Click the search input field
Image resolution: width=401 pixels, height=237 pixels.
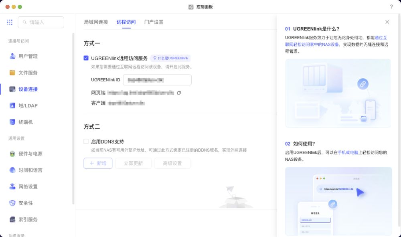pos(41,22)
